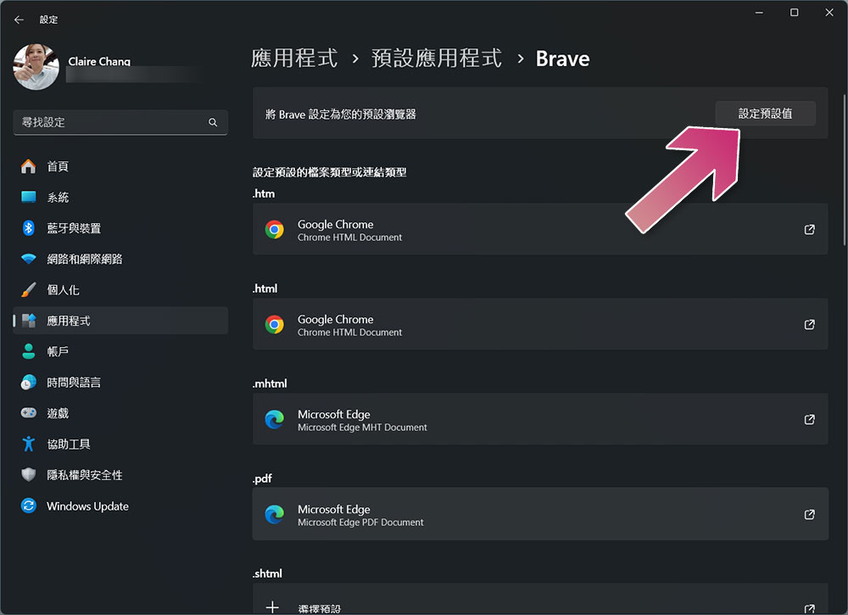This screenshot has height=615, width=848.
Task: Open external link icon for .html
Action: [809, 325]
